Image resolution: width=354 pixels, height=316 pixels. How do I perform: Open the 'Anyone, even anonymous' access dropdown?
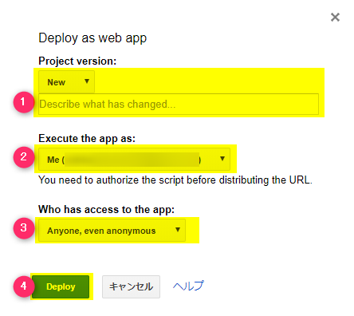coord(112,231)
